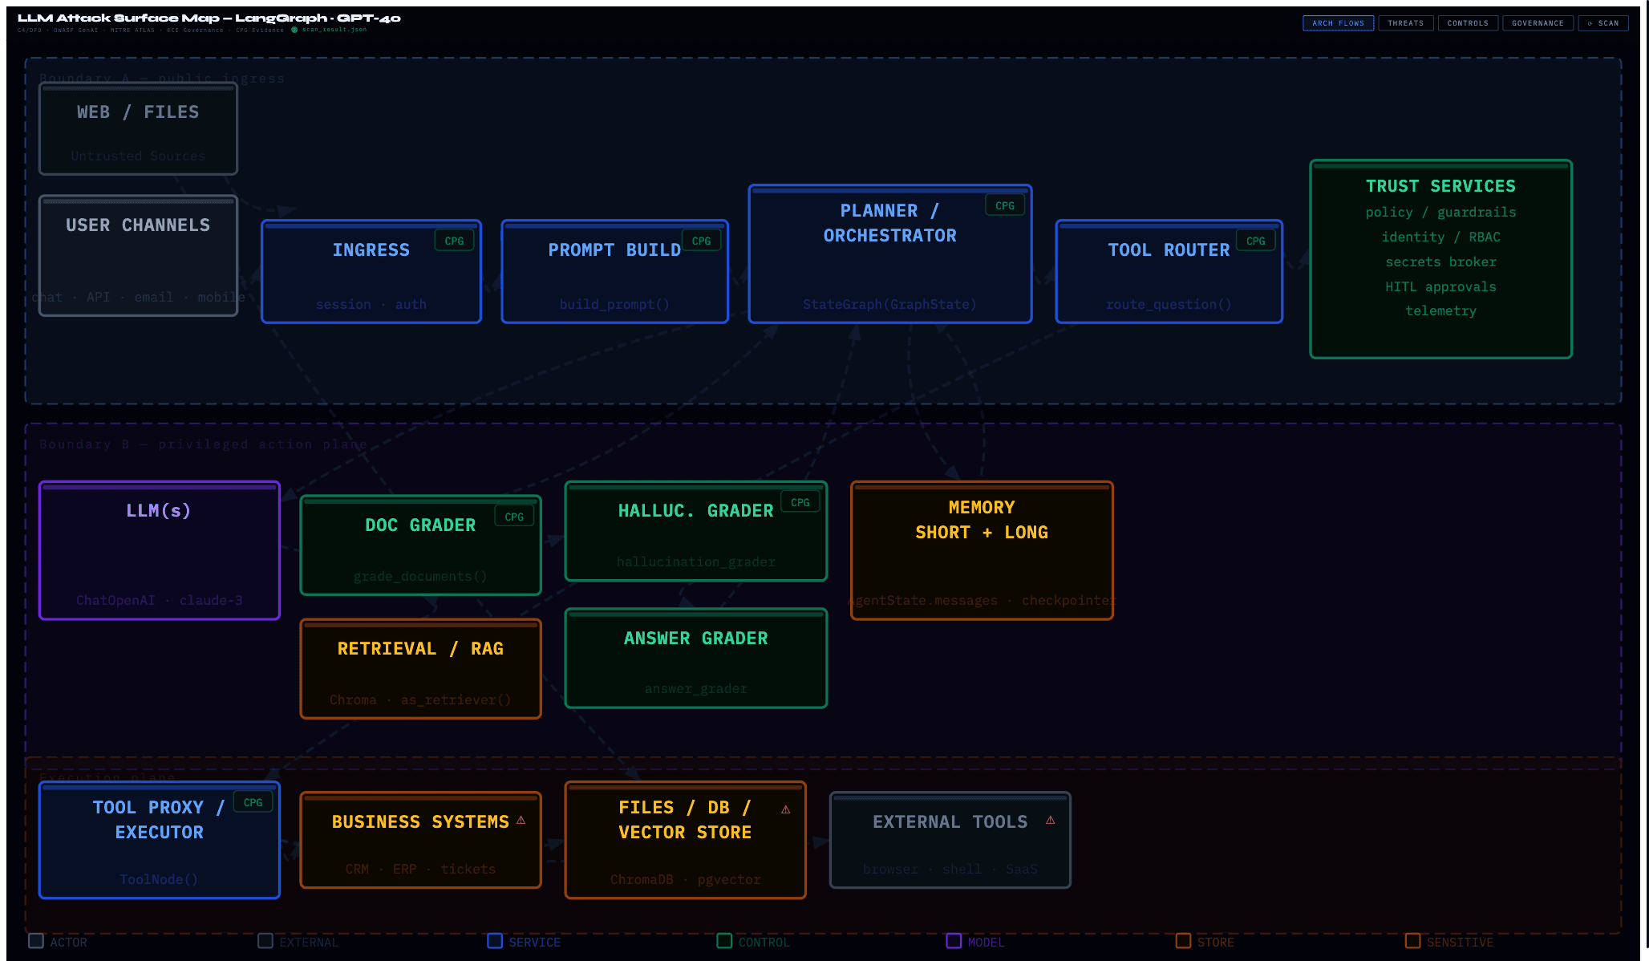Click warning triangle on EXTERNAL TOOLS node
This screenshot has height=961, width=1649.
tap(1050, 820)
